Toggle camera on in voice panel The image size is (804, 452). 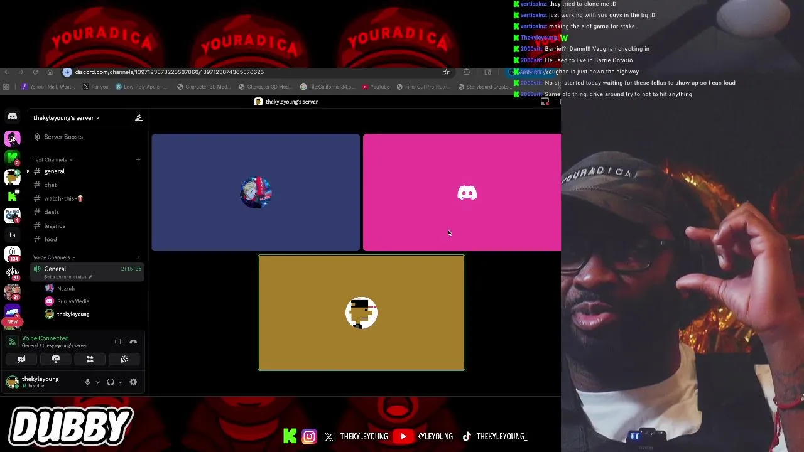click(x=21, y=359)
